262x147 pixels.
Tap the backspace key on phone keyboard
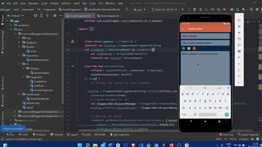pos(227,108)
